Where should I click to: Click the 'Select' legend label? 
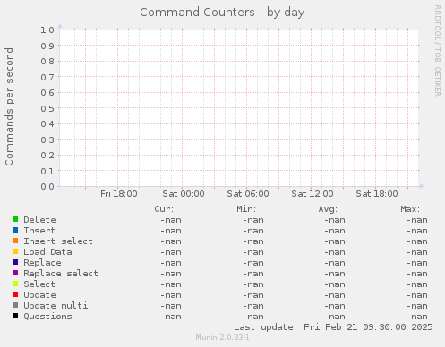click(39, 284)
